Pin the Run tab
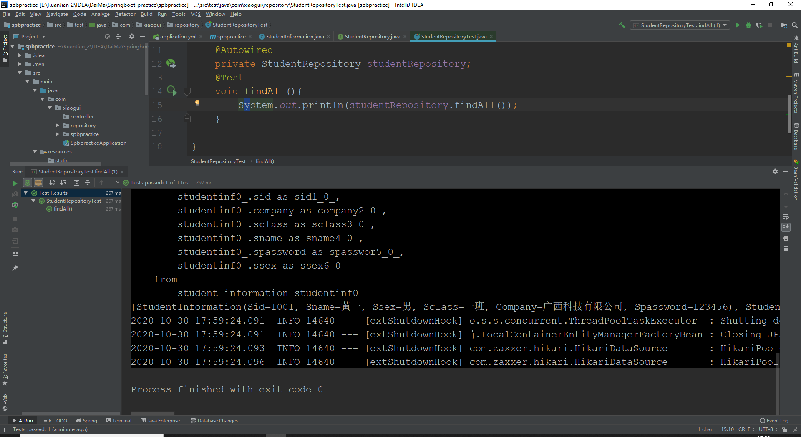The height and width of the screenshot is (437, 801). click(x=15, y=268)
